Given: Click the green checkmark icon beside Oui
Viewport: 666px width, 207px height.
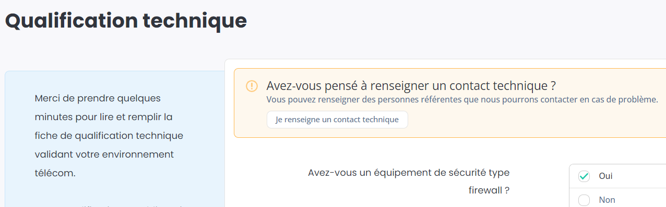Looking at the screenshot, I should point(584,176).
